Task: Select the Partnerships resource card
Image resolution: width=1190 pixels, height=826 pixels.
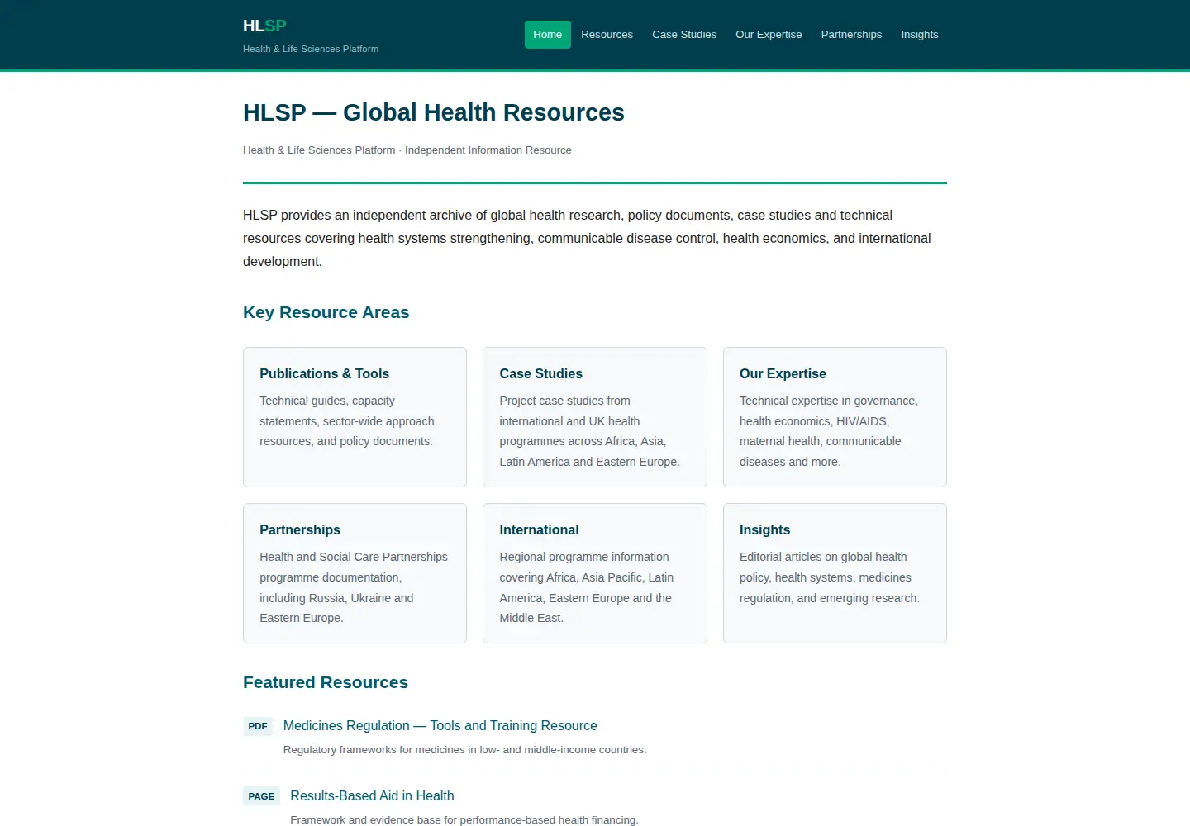Action: 355,573
